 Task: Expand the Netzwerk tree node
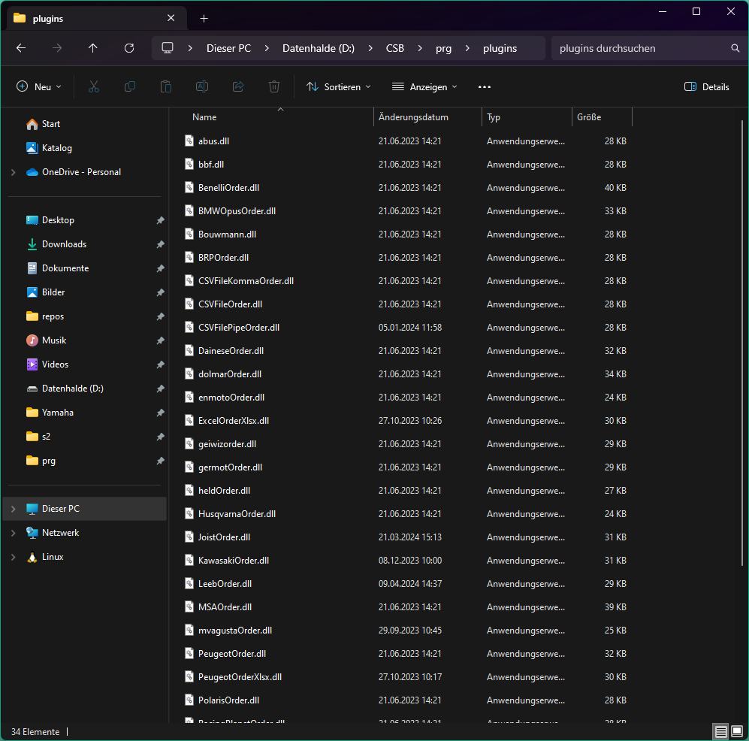14,533
